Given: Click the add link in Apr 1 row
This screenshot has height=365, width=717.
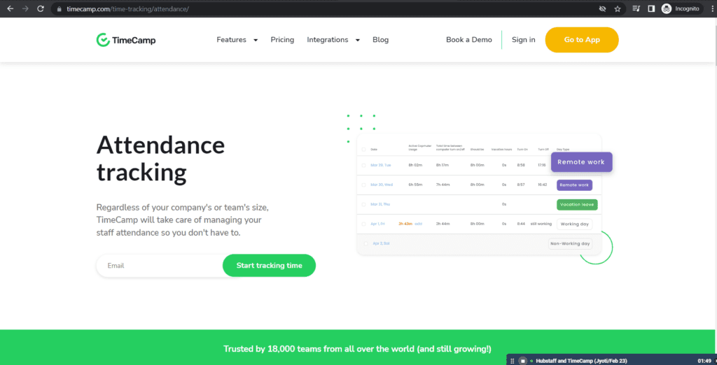Looking at the screenshot, I should [x=419, y=224].
